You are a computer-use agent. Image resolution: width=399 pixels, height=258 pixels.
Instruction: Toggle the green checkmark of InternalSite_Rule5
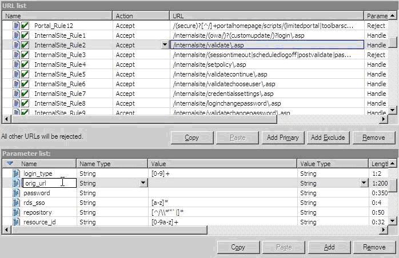(25, 74)
